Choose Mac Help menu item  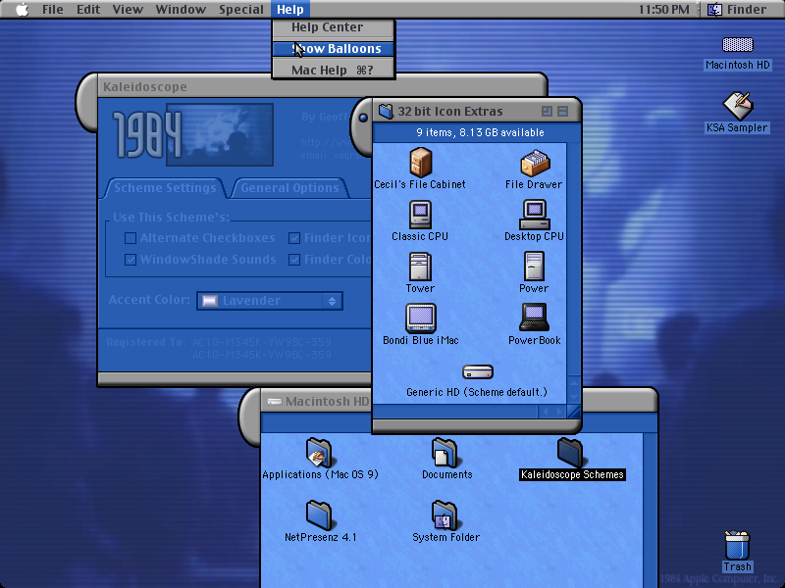[334, 70]
